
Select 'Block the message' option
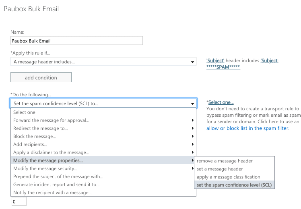(x=35, y=136)
